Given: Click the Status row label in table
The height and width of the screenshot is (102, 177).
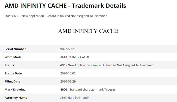Looking at the screenshot, I should (x=9, y=65).
